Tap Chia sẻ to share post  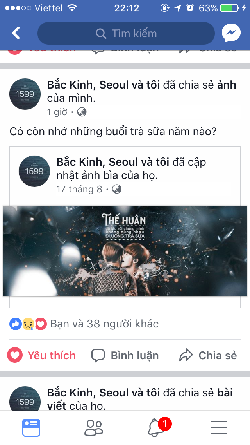[x=208, y=355]
